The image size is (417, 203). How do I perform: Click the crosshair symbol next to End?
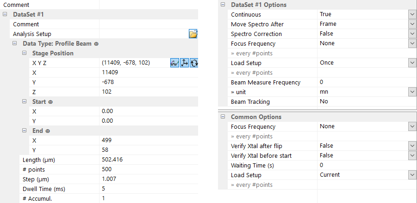[x=47, y=131]
